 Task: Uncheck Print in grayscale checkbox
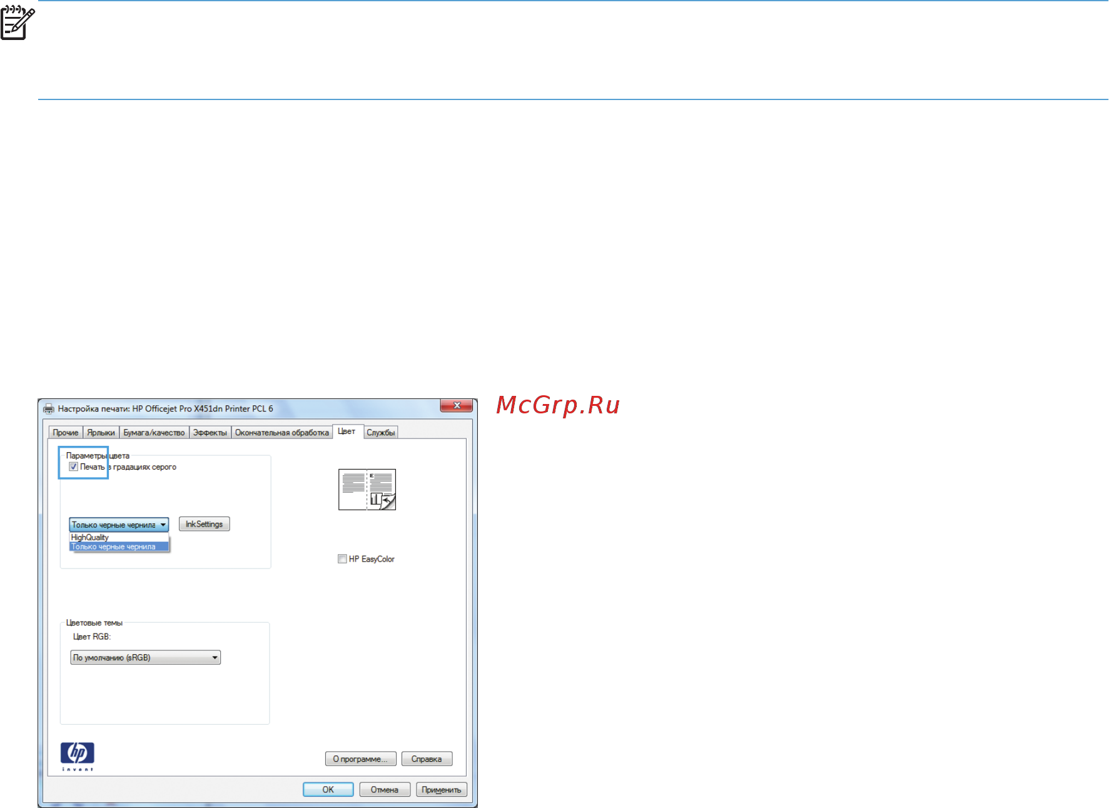73,467
